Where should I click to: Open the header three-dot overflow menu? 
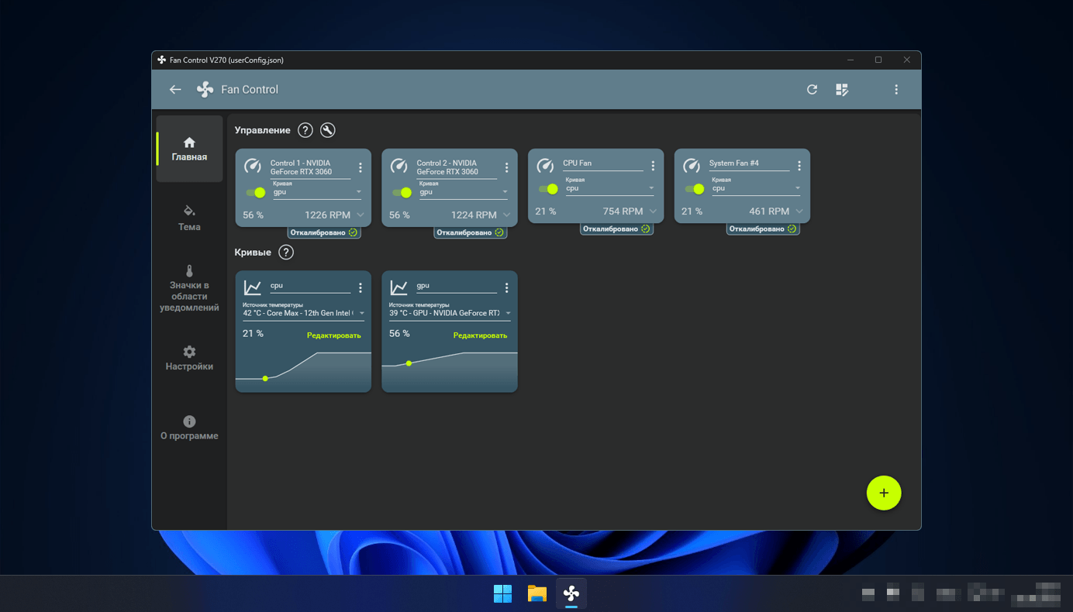tap(896, 89)
